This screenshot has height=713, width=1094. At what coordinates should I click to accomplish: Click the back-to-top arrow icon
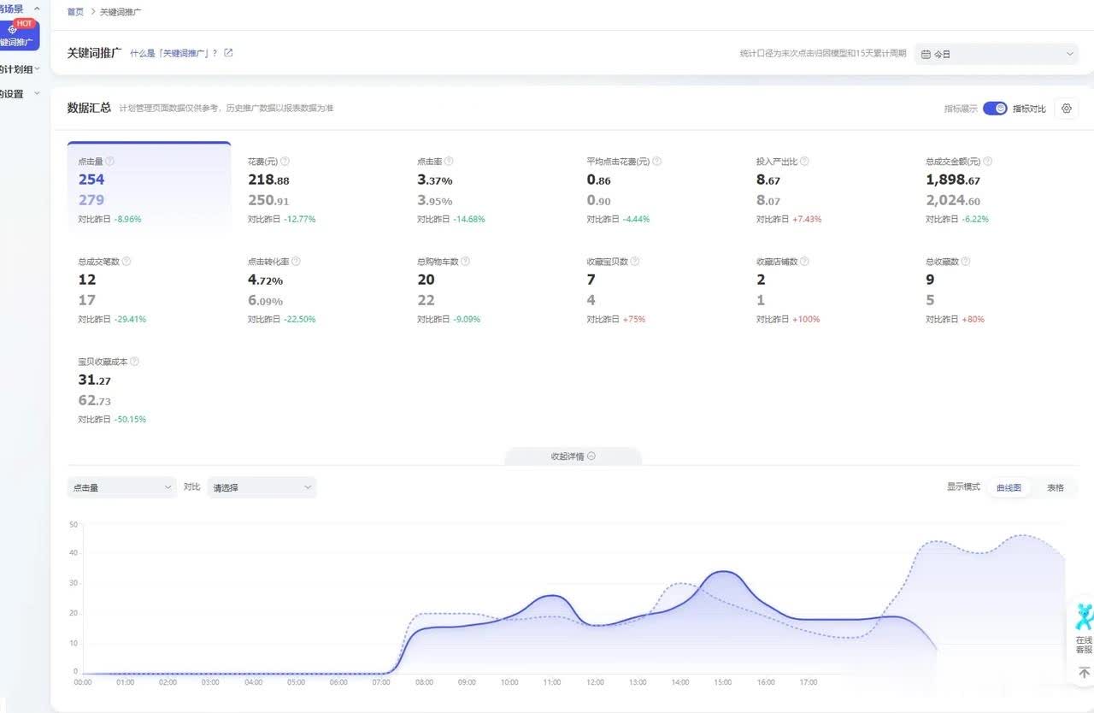[x=1084, y=674]
